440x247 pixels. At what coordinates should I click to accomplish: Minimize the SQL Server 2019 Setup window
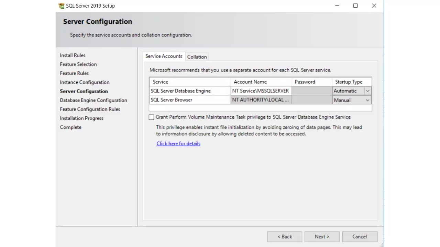pyautogui.click(x=337, y=6)
